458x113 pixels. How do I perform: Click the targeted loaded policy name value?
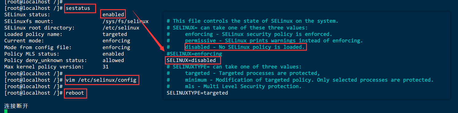pos(115,34)
